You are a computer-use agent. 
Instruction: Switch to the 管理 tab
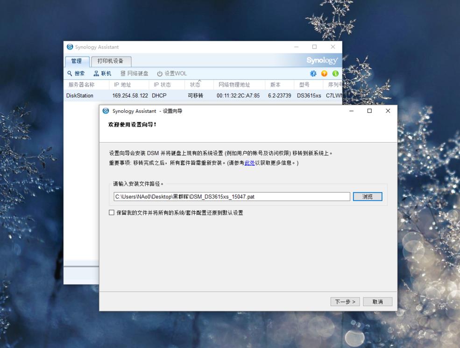pos(77,61)
